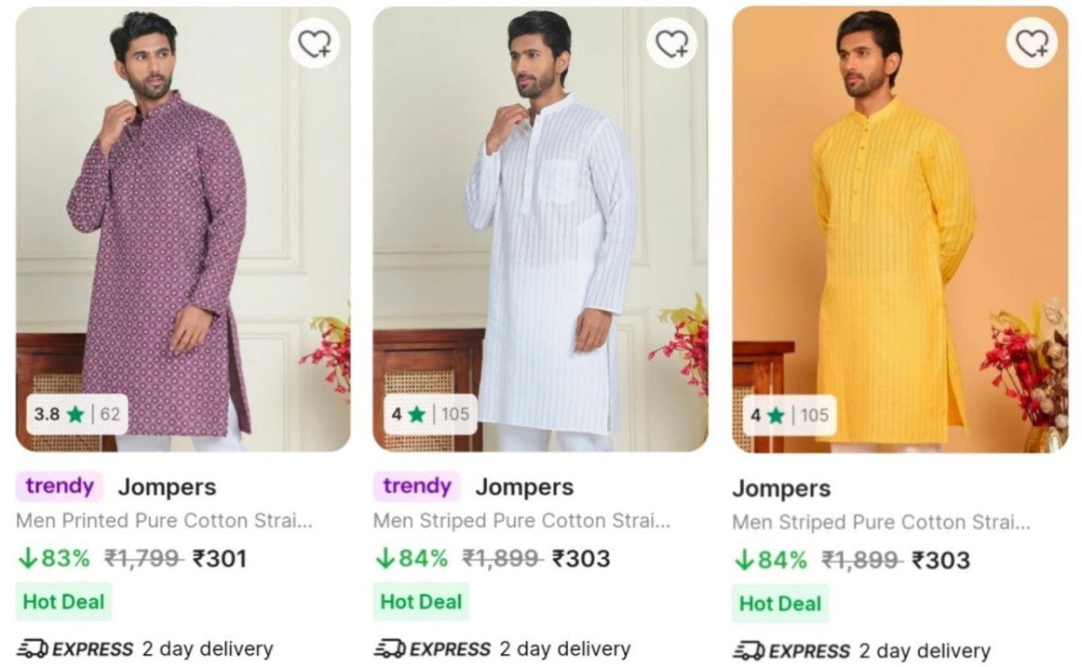Image resolution: width=1082 pixels, height=667 pixels.
Task: Tap heart icon on yellow kurta
Action: (x=1032, y=42)
